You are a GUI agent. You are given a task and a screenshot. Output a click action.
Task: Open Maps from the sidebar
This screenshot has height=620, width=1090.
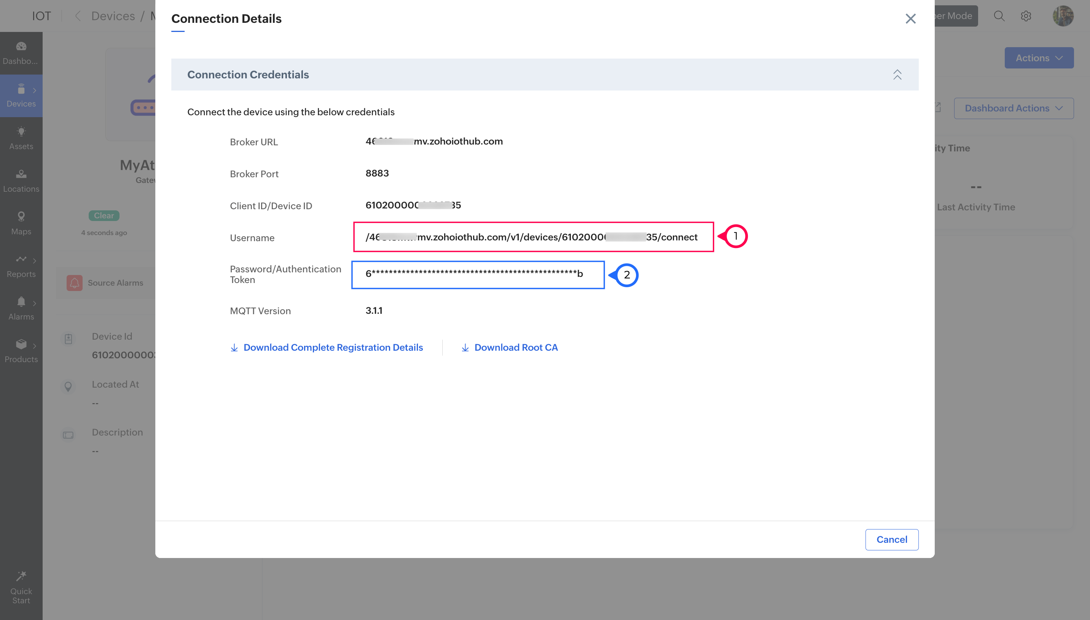[x=21, y=223]
